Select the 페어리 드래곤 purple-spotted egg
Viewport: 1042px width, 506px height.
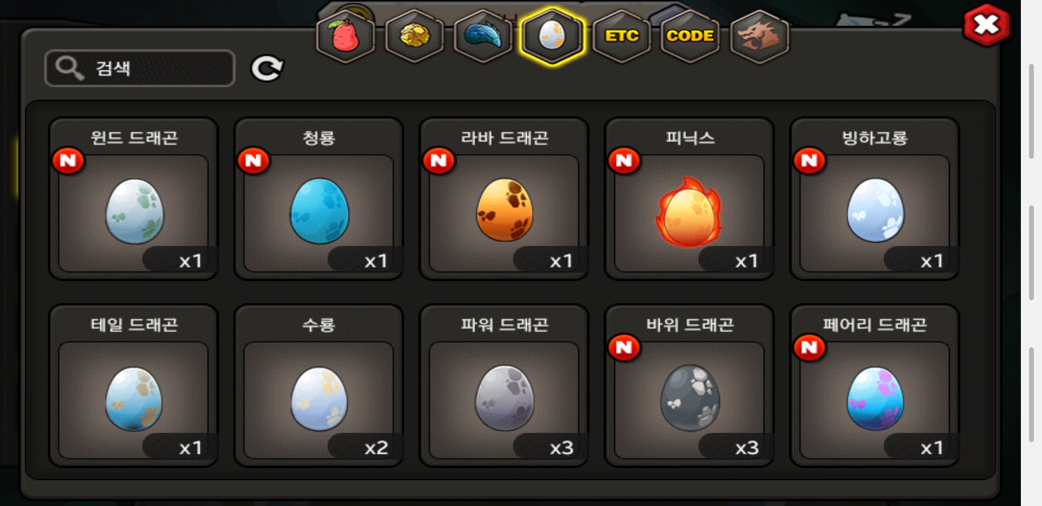point(875,386)
